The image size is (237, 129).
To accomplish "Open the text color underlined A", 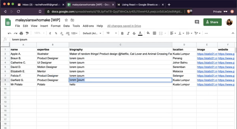I will coord(140,33).
